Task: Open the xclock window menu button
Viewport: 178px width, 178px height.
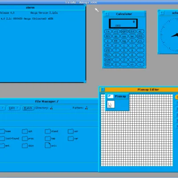Action: pyautogui.click(x=162, y=13)
